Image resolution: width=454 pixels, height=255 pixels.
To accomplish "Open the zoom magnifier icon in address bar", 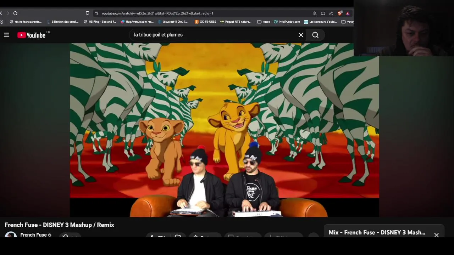I will pos(314,13).
